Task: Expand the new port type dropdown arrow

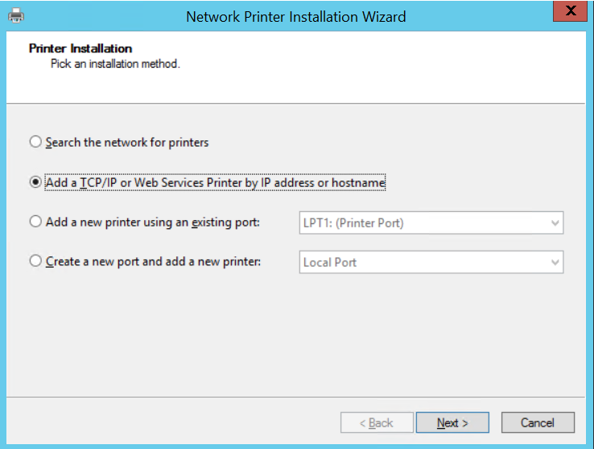Action: click(555, 263)
